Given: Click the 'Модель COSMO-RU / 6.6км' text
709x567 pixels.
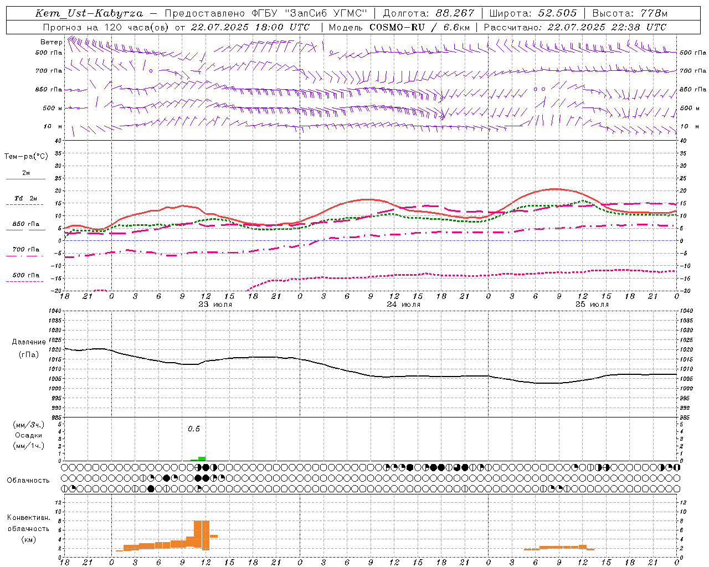Looking at the screenshot, I should (399, 27).
